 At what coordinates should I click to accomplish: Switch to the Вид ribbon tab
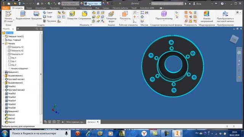pyautogui.click(x=98, y=8)
